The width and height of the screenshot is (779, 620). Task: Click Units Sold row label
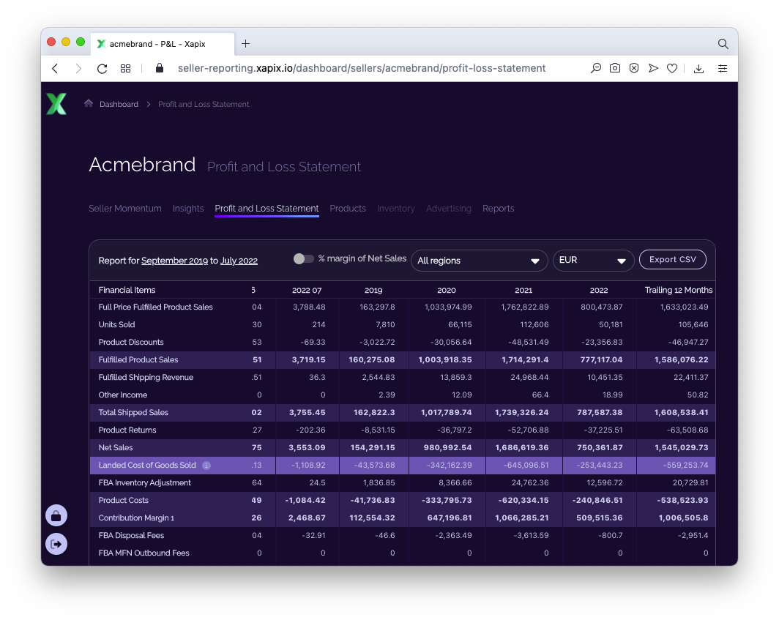116,324
